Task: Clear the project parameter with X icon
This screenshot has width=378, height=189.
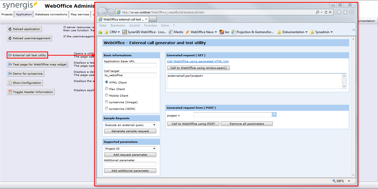Action: (274, 114)
